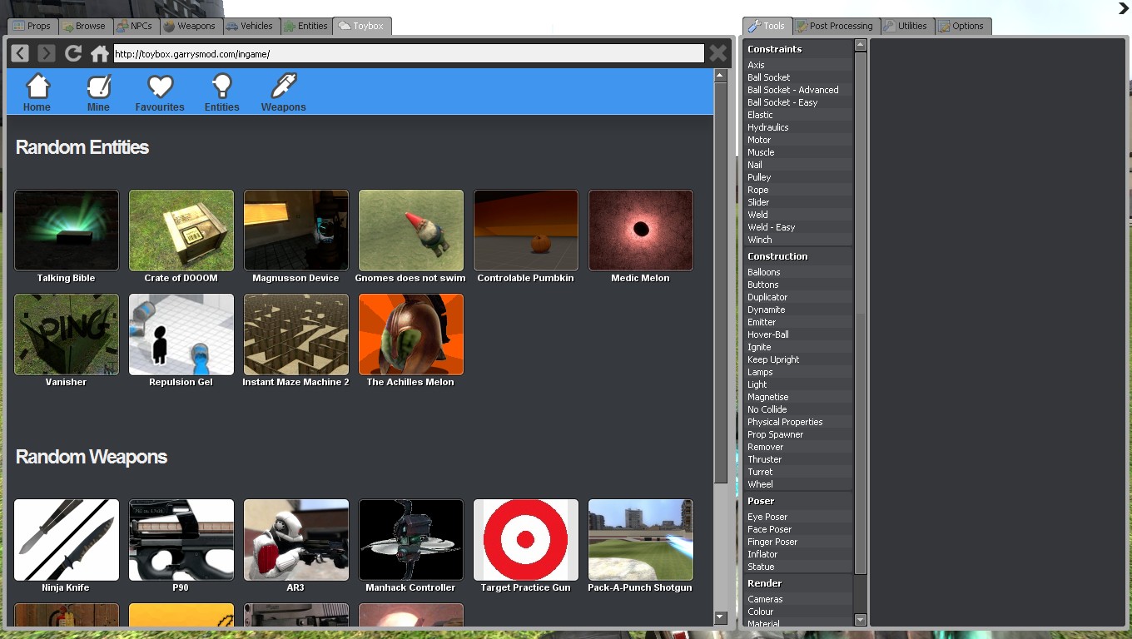Switch to the Vehicles tab
Image resolution: width=1132 pixels, height=639 pixels.
click(250, 26)
